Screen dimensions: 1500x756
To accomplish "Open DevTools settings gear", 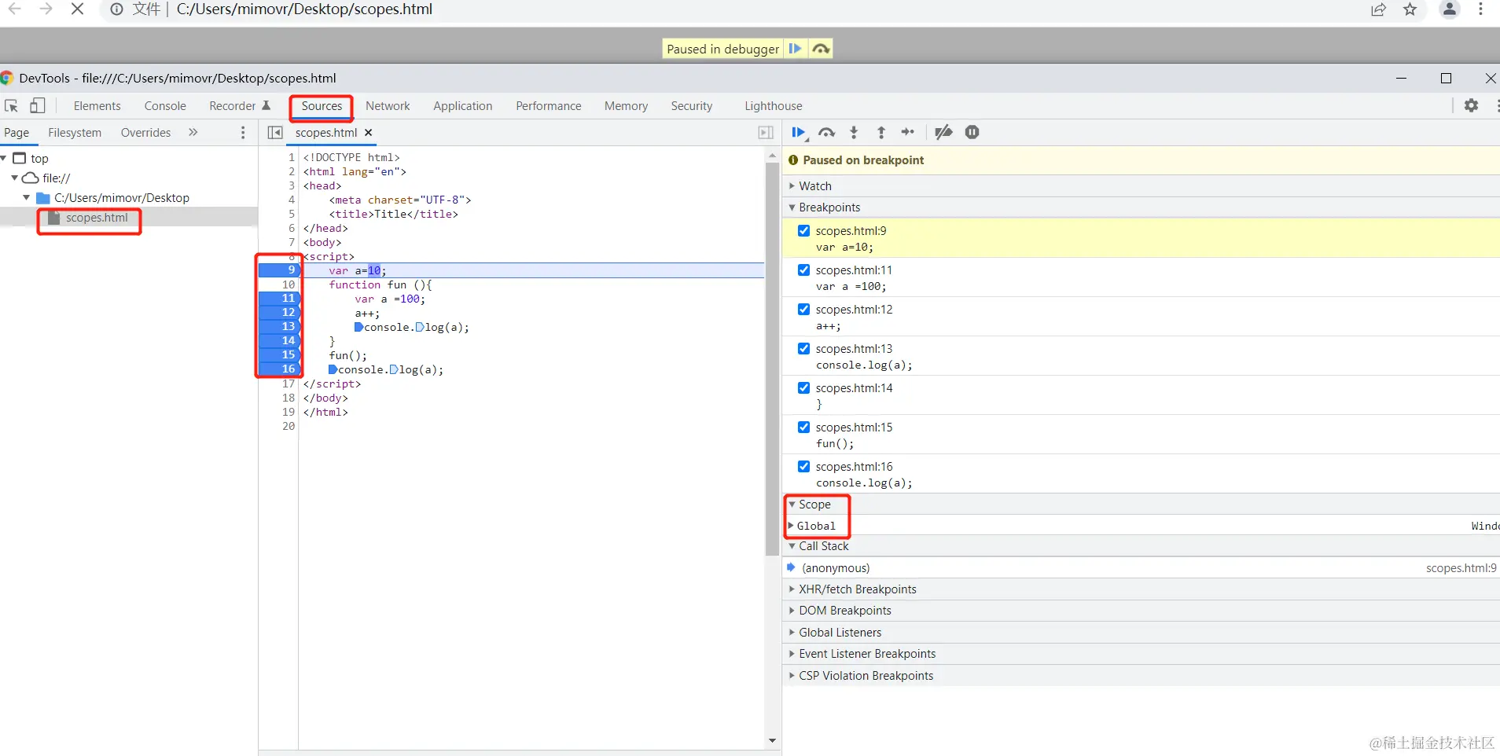I will 1471,105.
